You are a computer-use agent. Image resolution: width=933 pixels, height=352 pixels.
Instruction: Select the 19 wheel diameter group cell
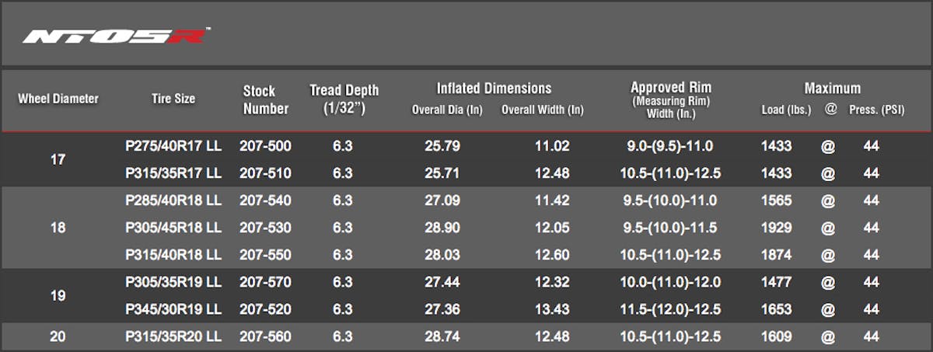[58, 296]
